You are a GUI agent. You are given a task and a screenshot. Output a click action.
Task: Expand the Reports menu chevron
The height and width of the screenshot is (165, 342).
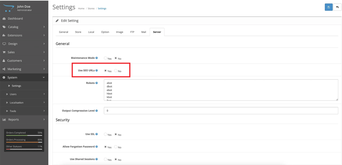[x=44, y=119]
